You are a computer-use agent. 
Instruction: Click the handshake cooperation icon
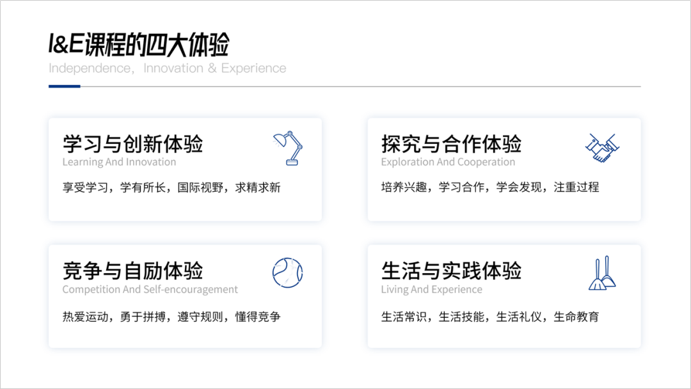tap(602, 148)
